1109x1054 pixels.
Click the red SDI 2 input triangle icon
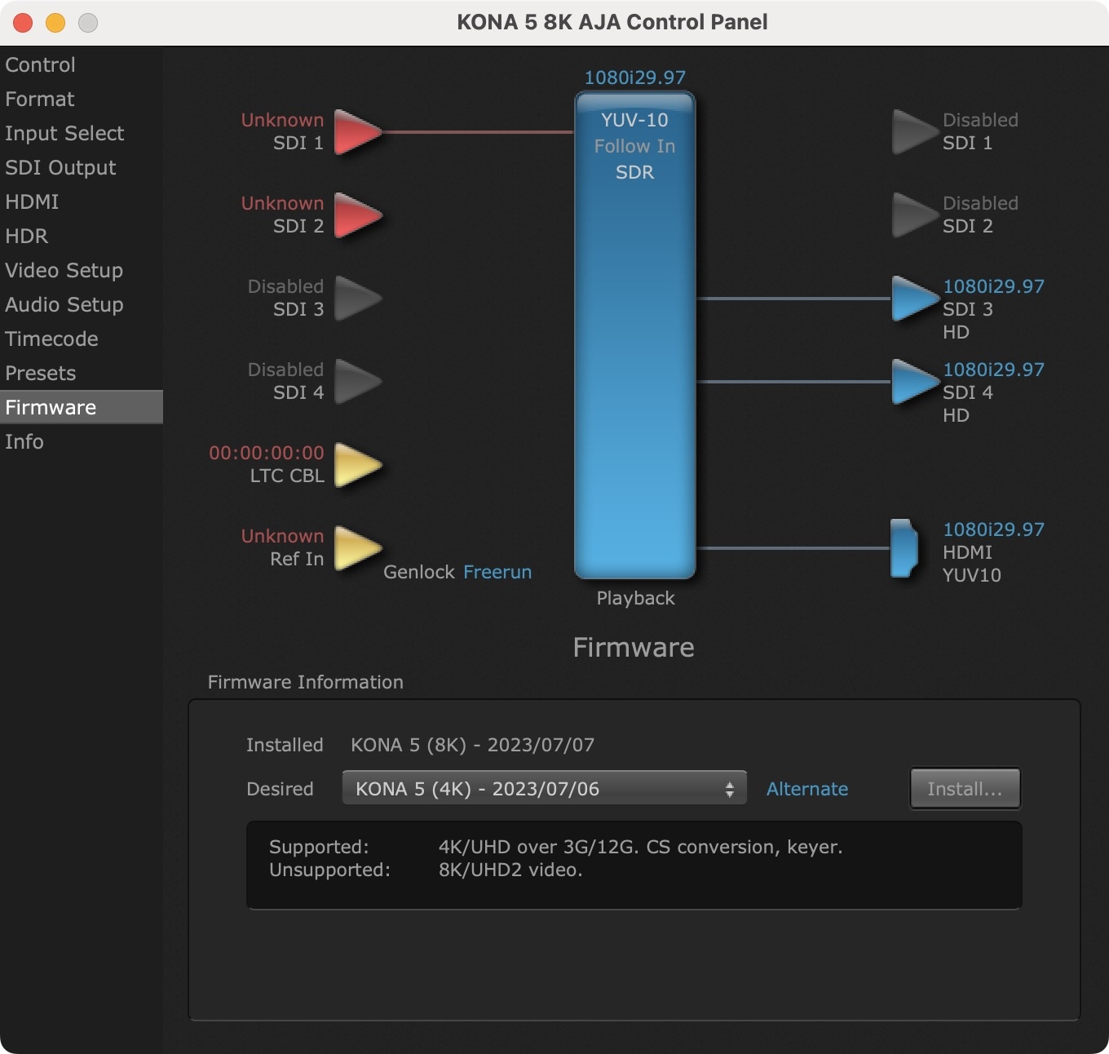click(x=357, y=215)
